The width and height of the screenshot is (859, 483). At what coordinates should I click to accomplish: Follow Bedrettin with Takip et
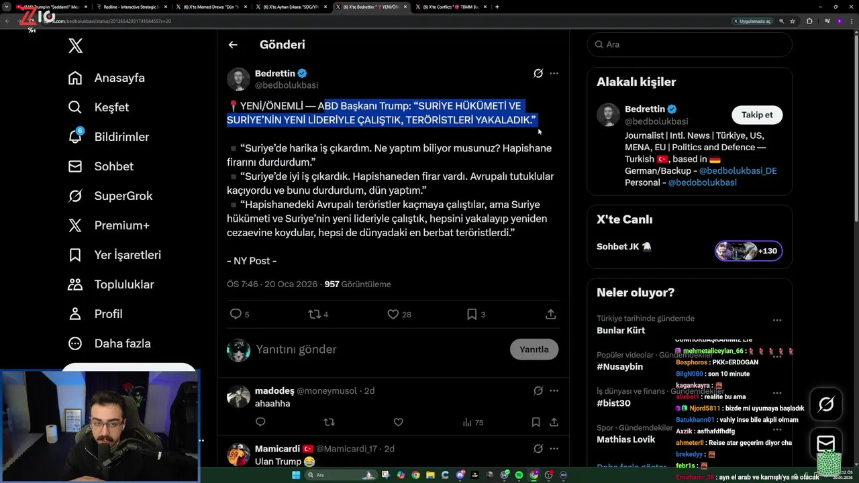point(757,115)
